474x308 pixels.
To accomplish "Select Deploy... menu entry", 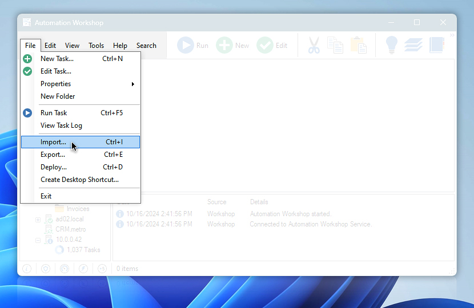I will (81, 167).
